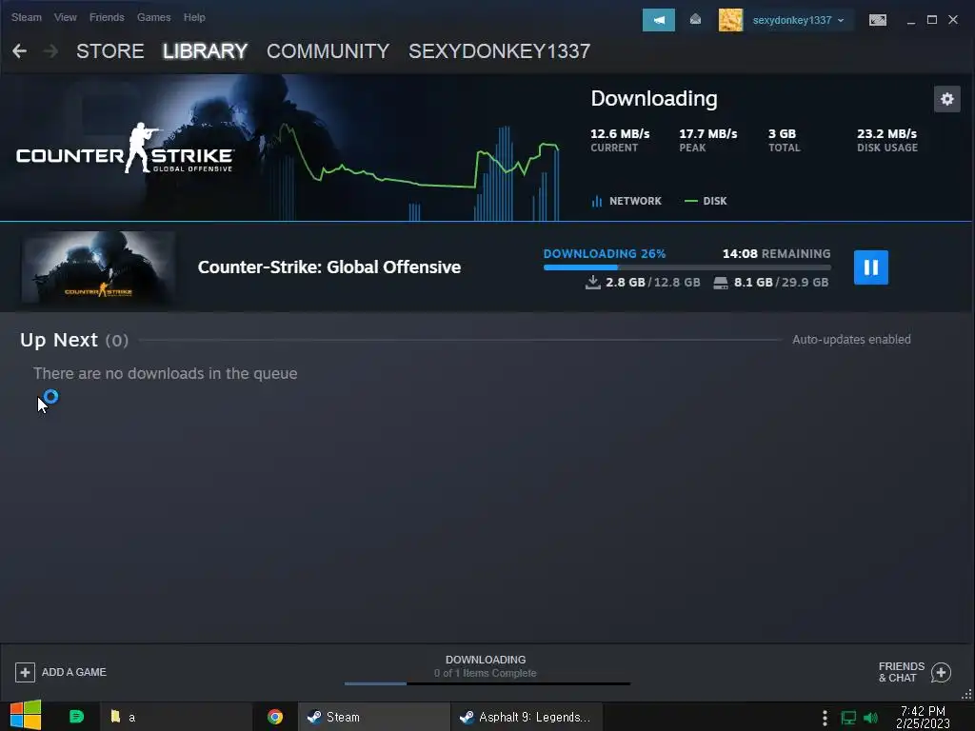This screenshot has height=731, width=975.
Task: Open the Steam menu
Action: pyautogui.click(x=26, y=17)
